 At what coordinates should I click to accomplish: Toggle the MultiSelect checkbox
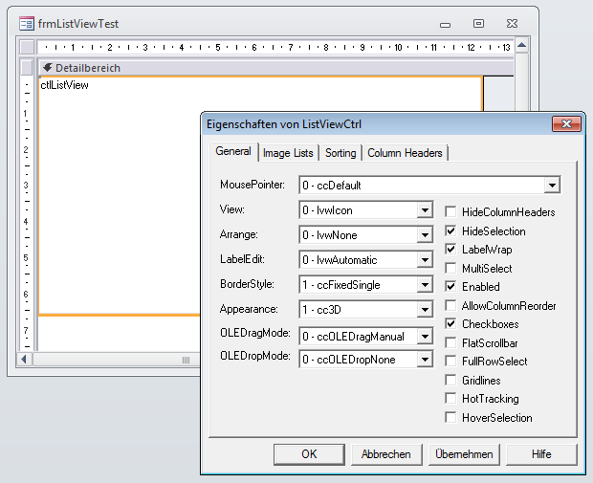[450, 268]
